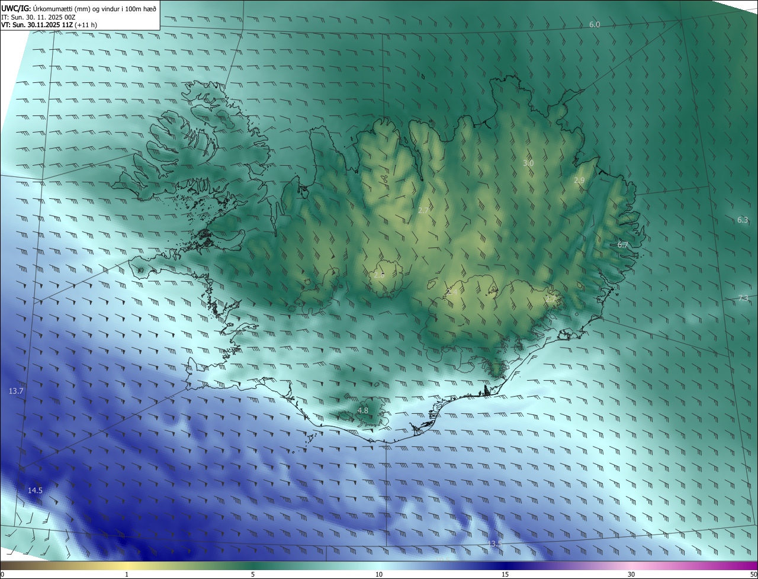The height and width of the screenshot is (579, 758).
Task: Click the 2.6 value label on the map
Action: 379,275
